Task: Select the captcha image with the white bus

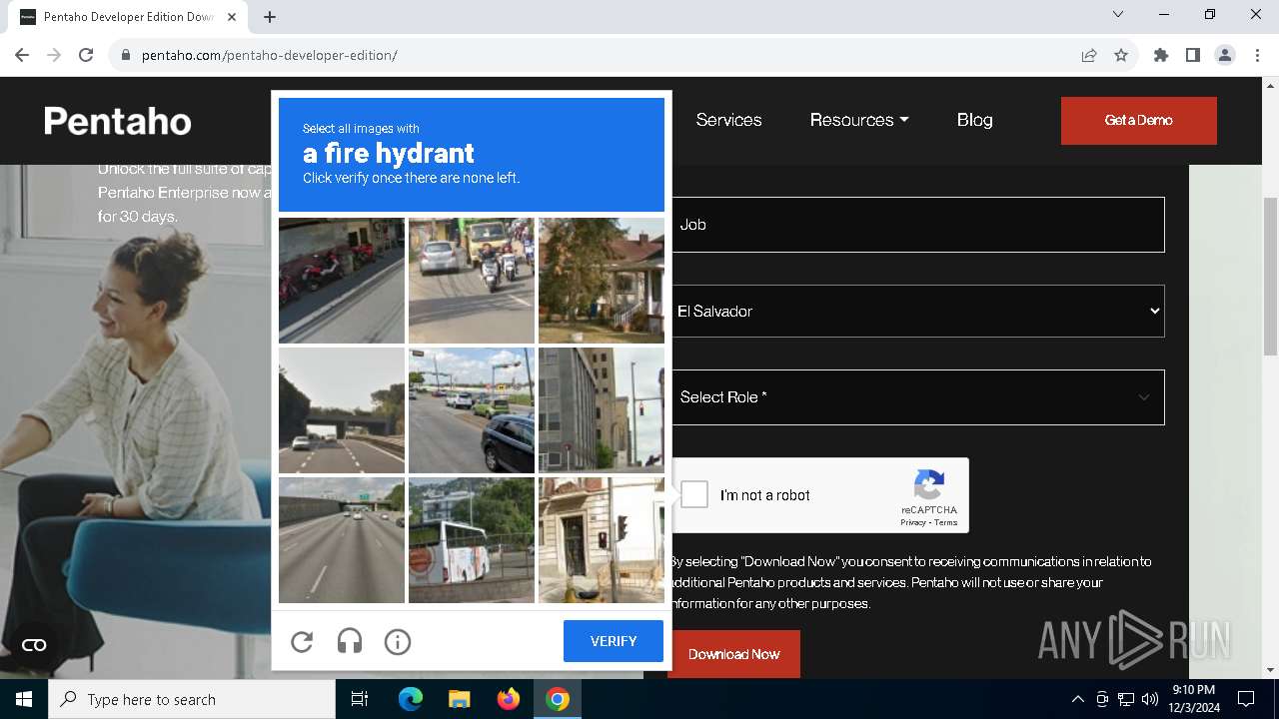Action: [472, 540]
